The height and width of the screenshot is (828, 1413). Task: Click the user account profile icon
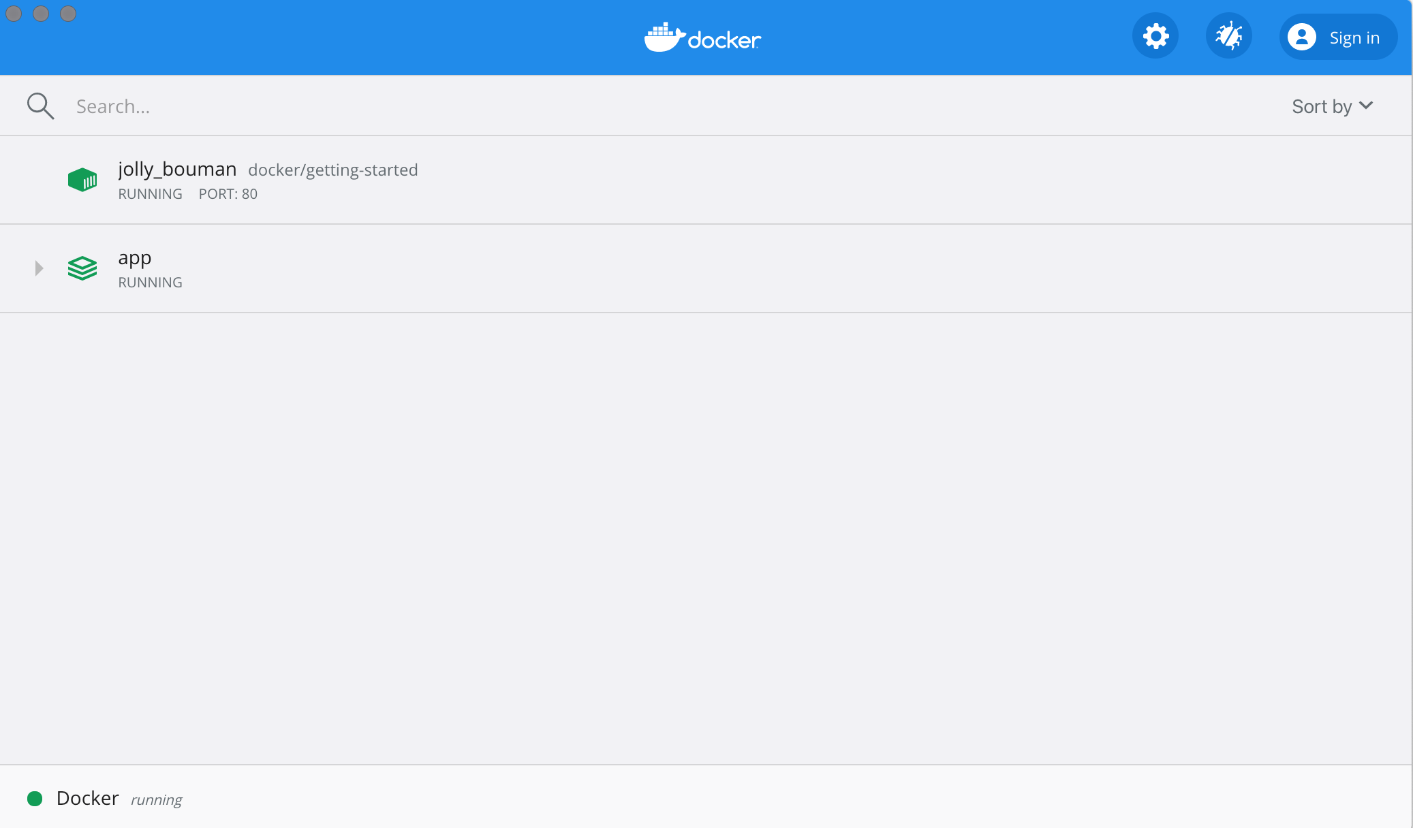click(1301, 37)
